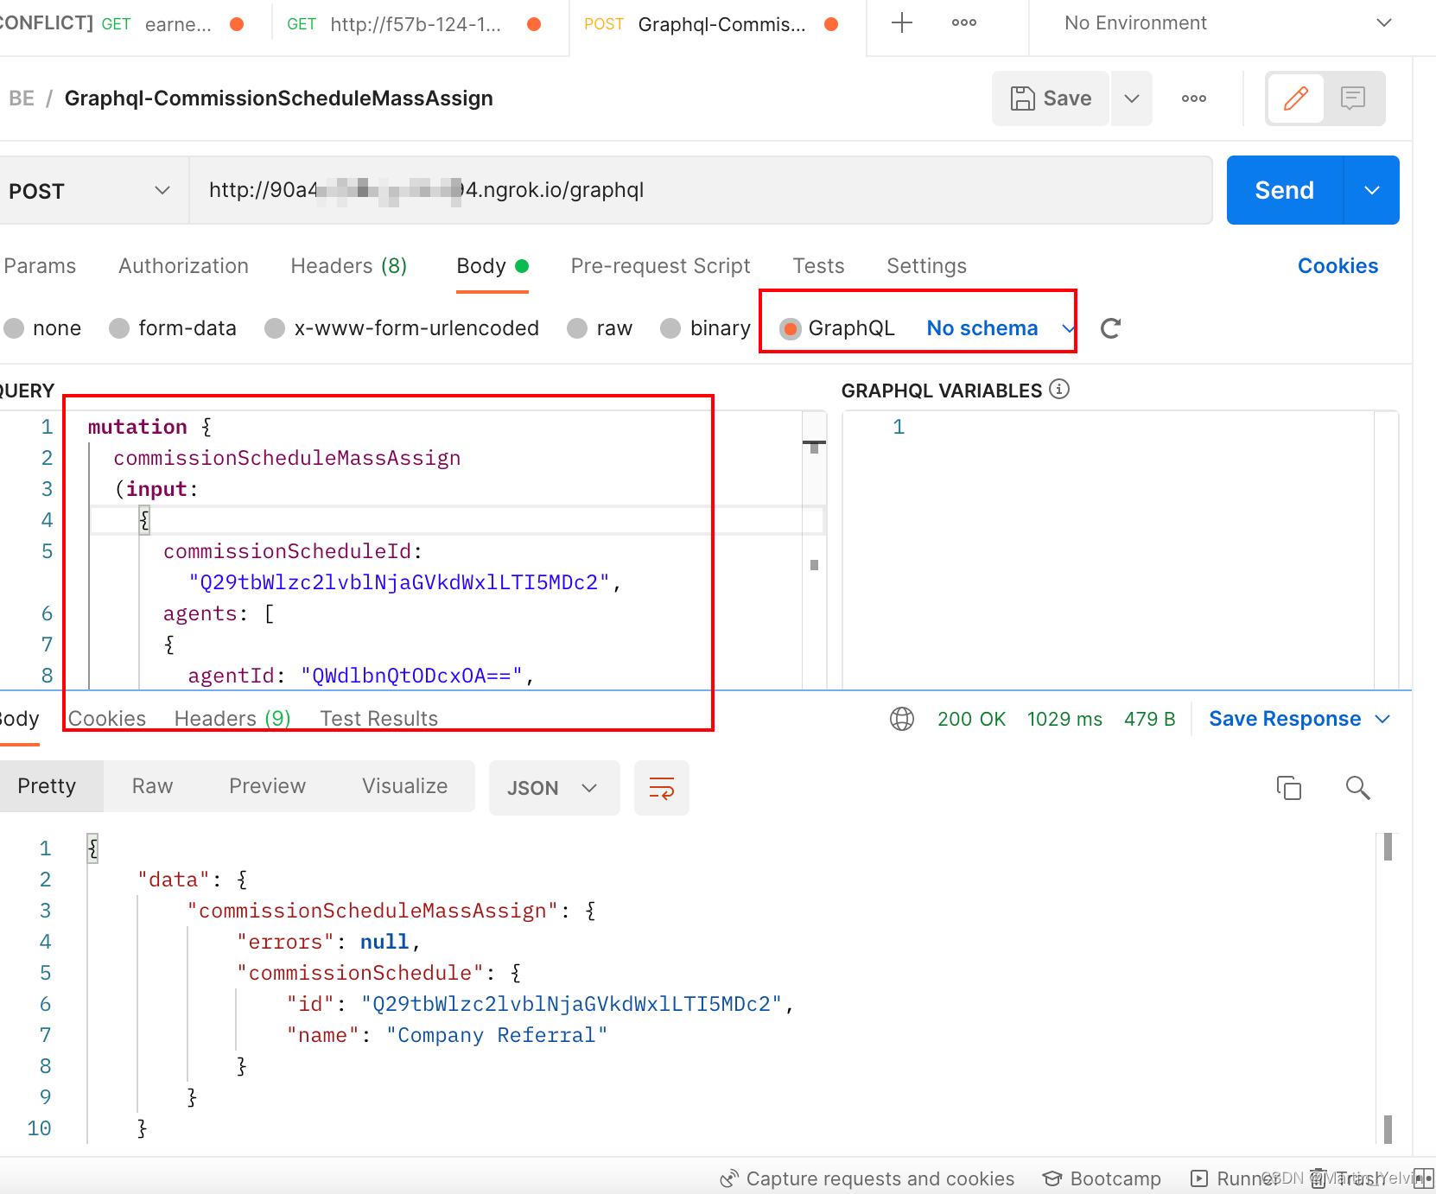Open the Runner
Image resolution: width=1436 pixels, height=1194 pixels.
coord(1233,1178)
